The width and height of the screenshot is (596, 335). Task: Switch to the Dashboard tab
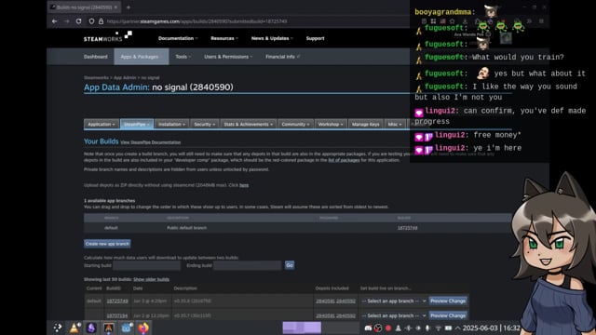pyautogui.click(x=95, y=57)
